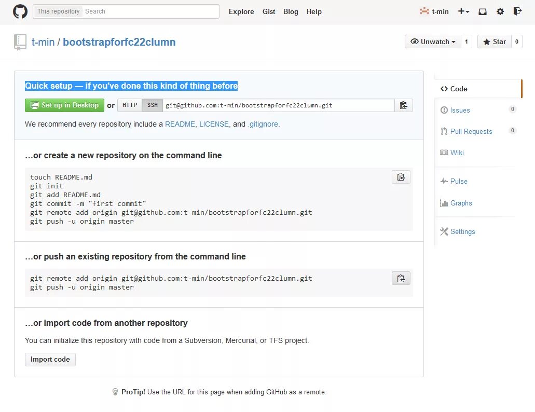Image resolution: width=535 pixels, height=412 pixels.
Task: Click the Pull Requests icon
Action: pyautogui.click(x=444, y=131)
